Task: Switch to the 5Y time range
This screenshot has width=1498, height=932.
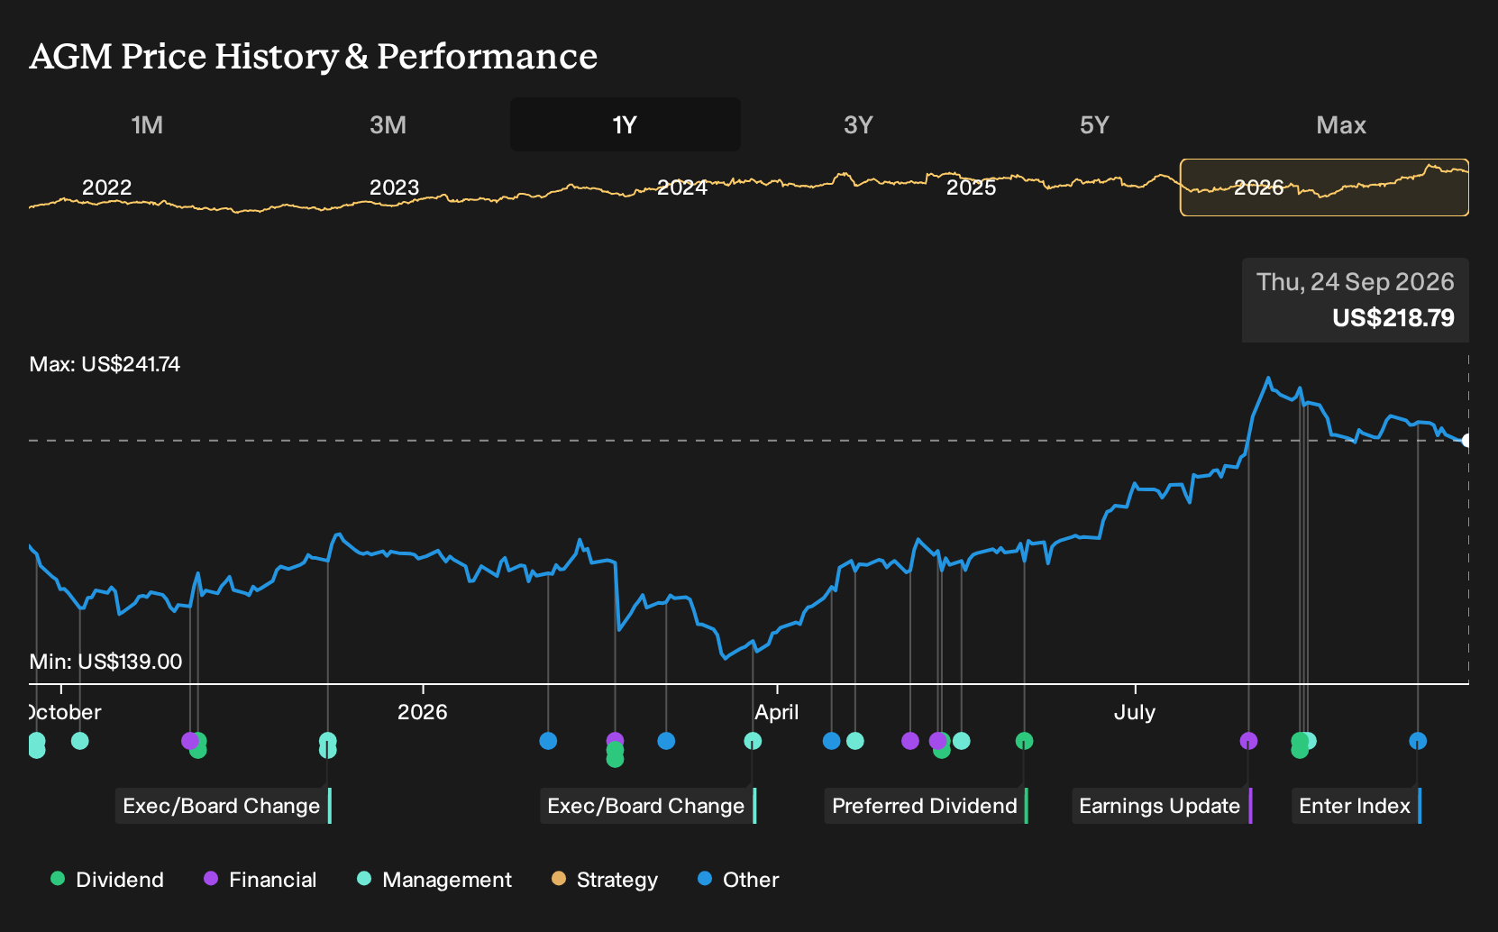Action: 1094,125
